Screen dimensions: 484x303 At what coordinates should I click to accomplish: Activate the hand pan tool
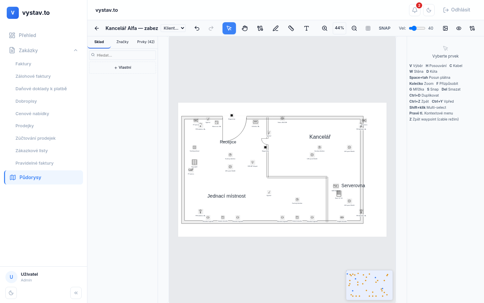coord(245,28)
